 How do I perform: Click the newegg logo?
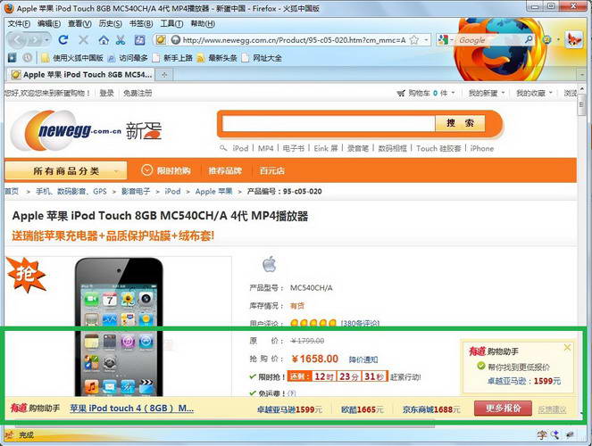coord(66,132)
